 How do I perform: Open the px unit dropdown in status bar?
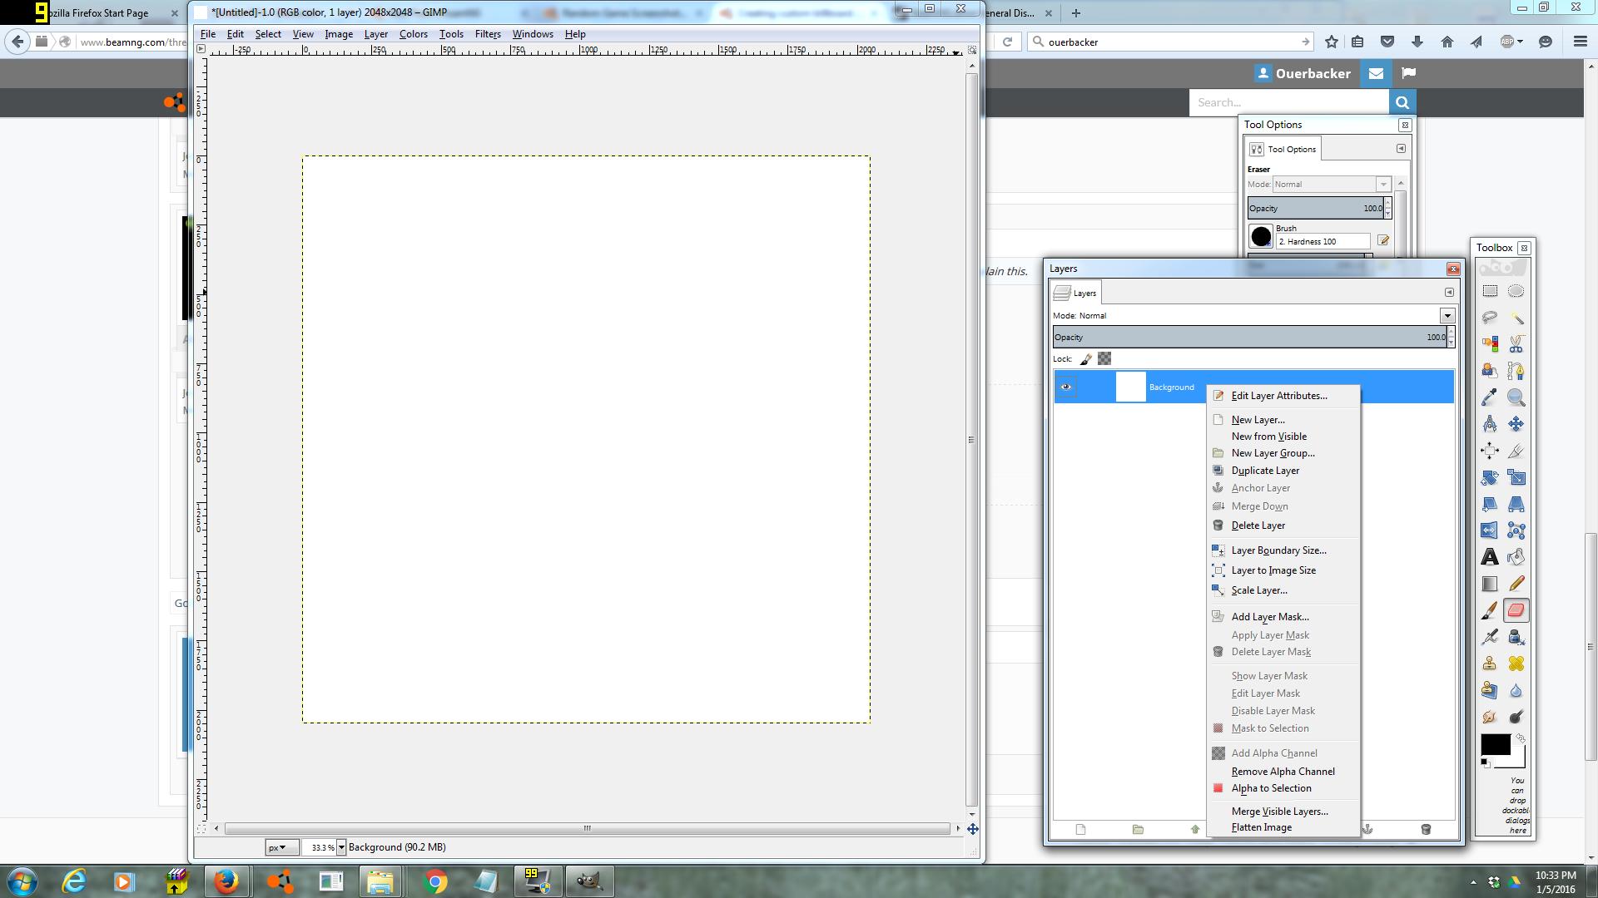[281, 847]
